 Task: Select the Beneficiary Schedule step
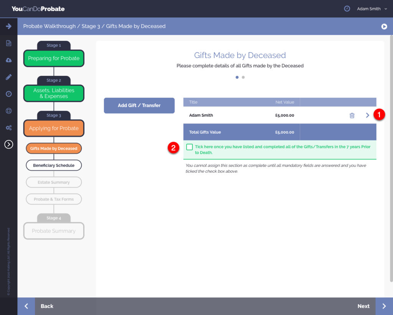[54, 165]
